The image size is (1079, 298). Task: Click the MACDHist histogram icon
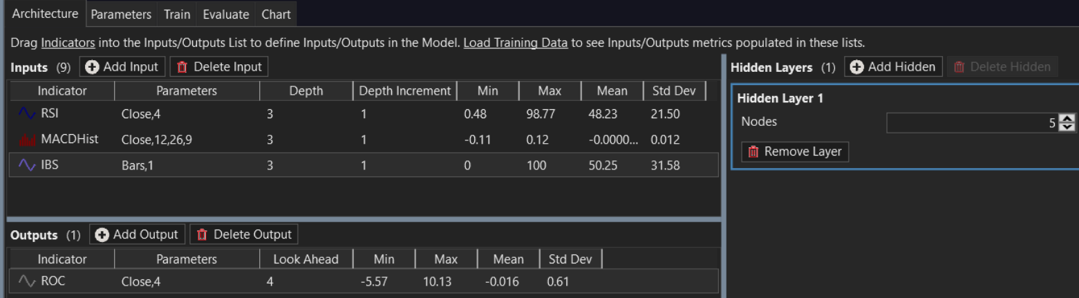27,140
